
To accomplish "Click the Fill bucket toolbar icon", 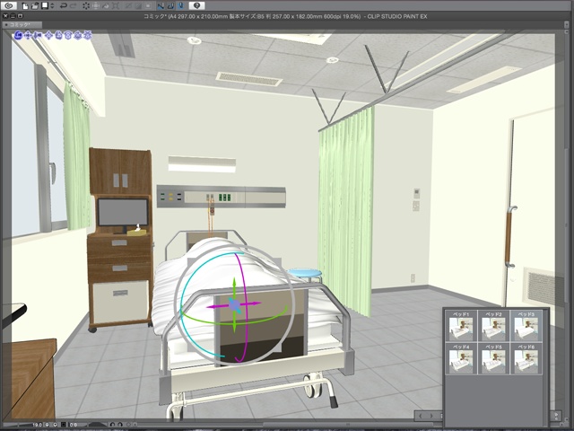I will (x=106, y=6).
